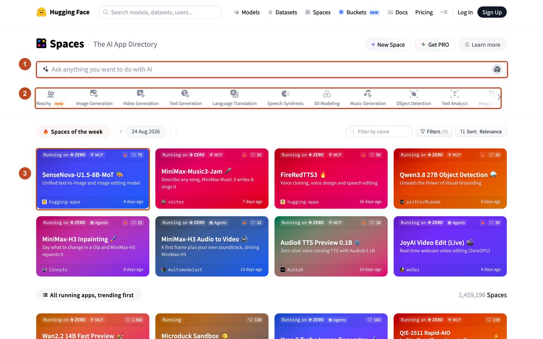This screenshot has width=543, height=339.
Task: Click All running apps, trending first
Action: [x=89, y=295]
